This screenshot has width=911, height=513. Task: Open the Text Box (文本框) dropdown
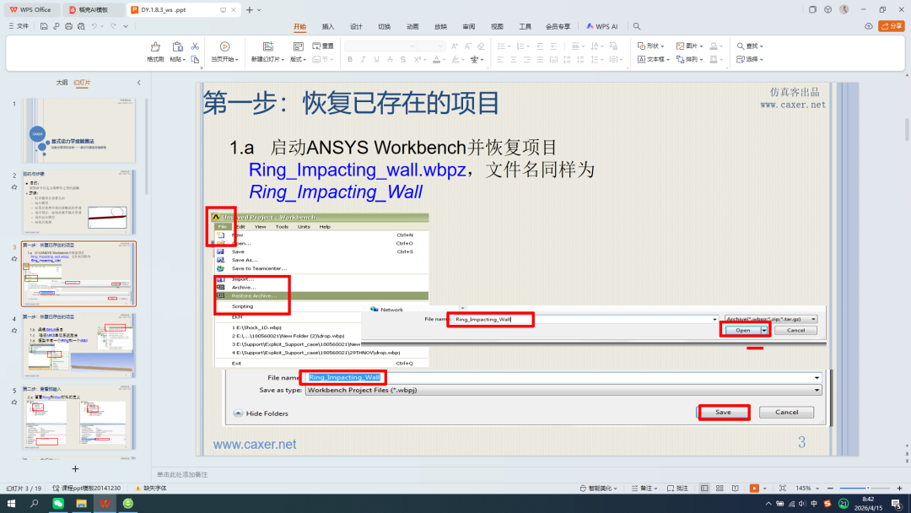[654, 59]
